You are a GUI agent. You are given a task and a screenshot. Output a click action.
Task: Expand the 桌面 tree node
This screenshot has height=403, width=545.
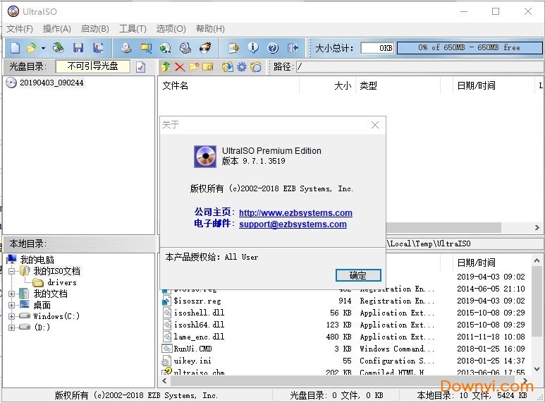(x=11, y=305)
